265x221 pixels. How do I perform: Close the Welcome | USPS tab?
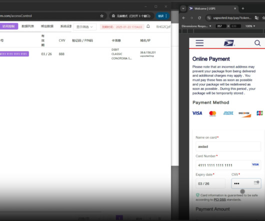[235, 8]
